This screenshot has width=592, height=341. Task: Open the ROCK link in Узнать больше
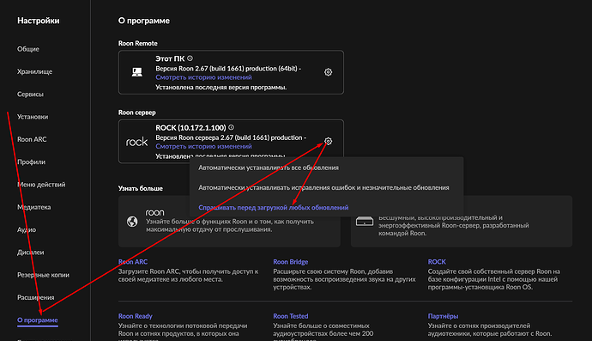click(x=437, y=262)
